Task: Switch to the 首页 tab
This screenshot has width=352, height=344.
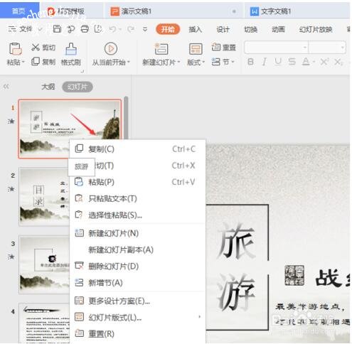Action: [x=19, y=11]
